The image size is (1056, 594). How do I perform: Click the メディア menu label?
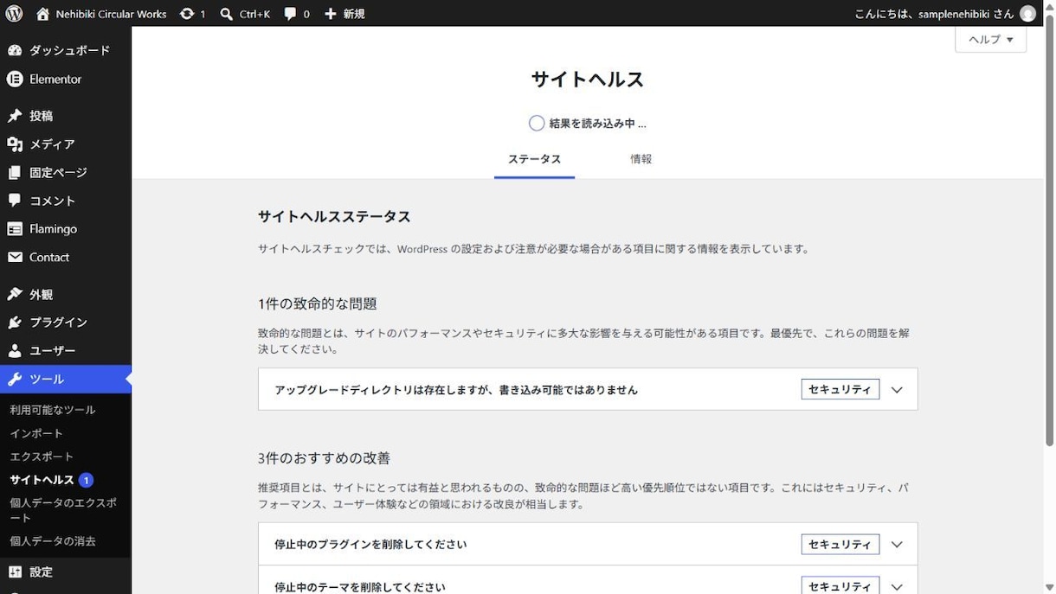(52, 144)
